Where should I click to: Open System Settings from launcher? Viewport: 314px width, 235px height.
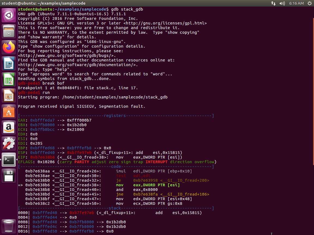pos(9,144)
